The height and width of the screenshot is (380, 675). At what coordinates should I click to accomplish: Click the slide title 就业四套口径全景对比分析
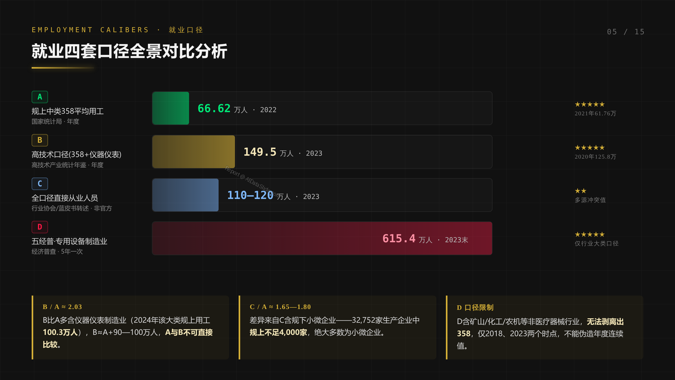pyautogui.click(x=129, y=51)
